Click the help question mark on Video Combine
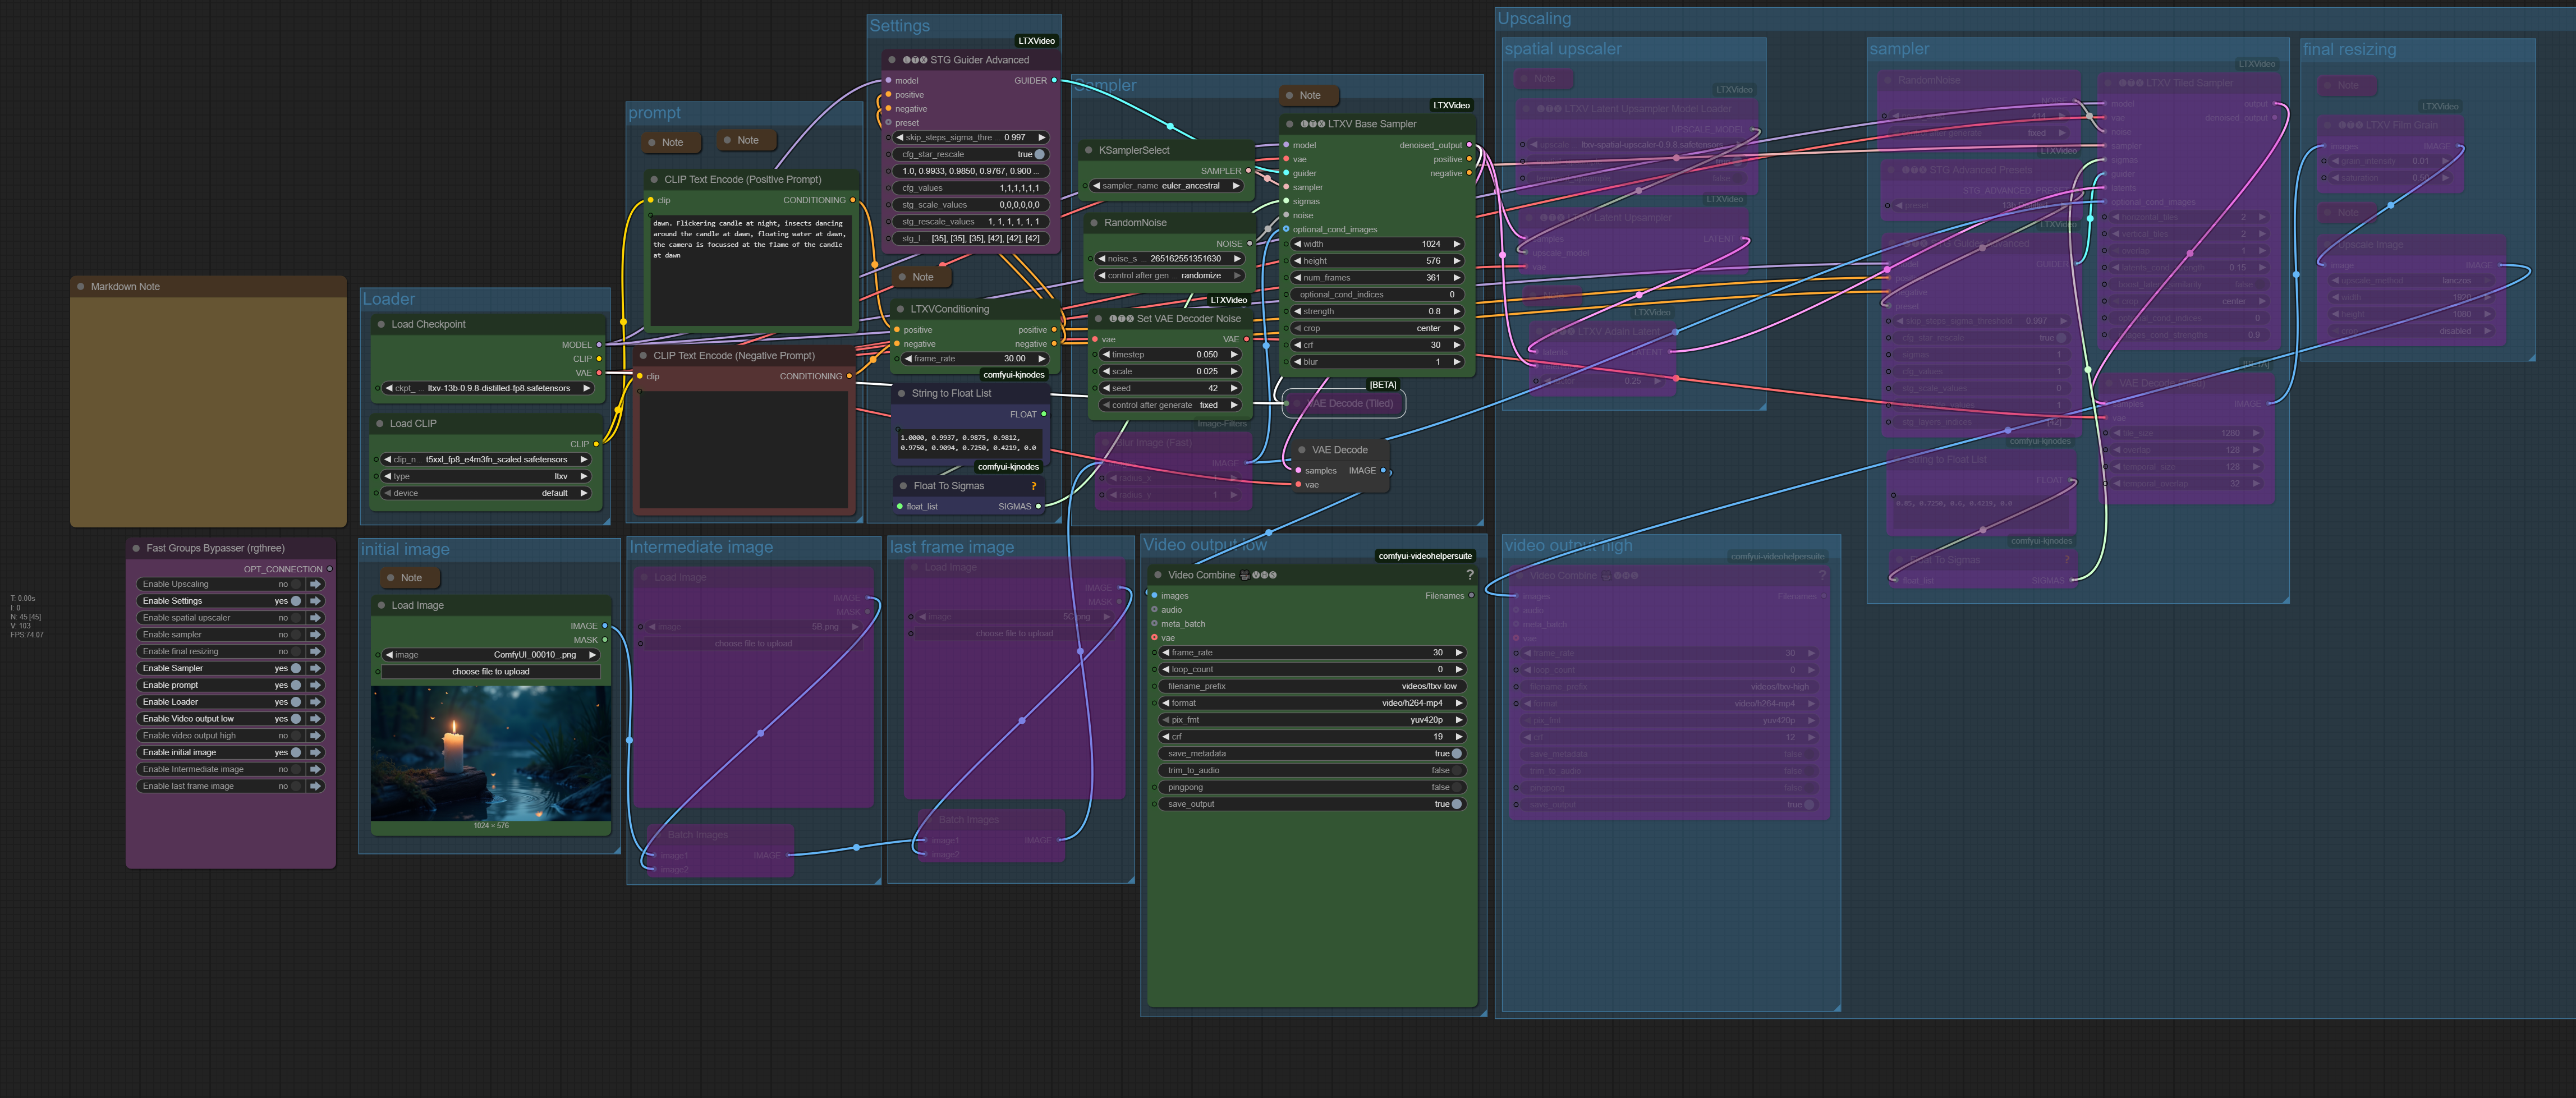The height and width of the screenshot is (1098, 2576). tap(1469, 575)
